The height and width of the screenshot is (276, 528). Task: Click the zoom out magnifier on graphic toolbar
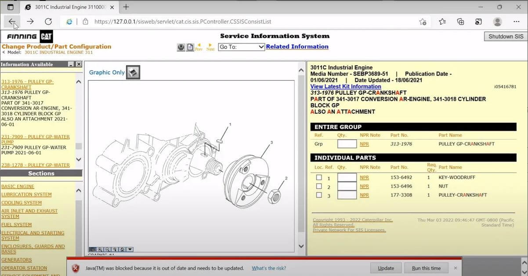click(107, 250)
